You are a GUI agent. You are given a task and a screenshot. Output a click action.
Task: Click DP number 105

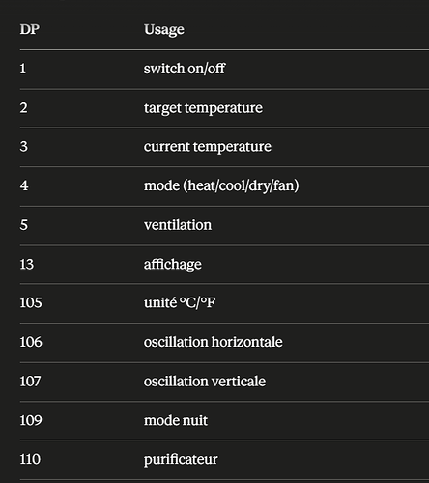pos(31,302)
